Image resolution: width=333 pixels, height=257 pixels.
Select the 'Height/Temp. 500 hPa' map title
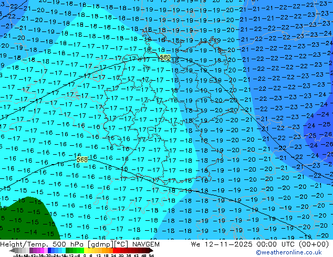tap(43, 244)
